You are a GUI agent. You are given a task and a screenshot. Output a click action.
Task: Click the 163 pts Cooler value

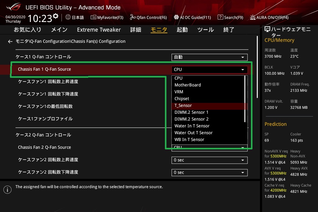[x=297, y=140]
